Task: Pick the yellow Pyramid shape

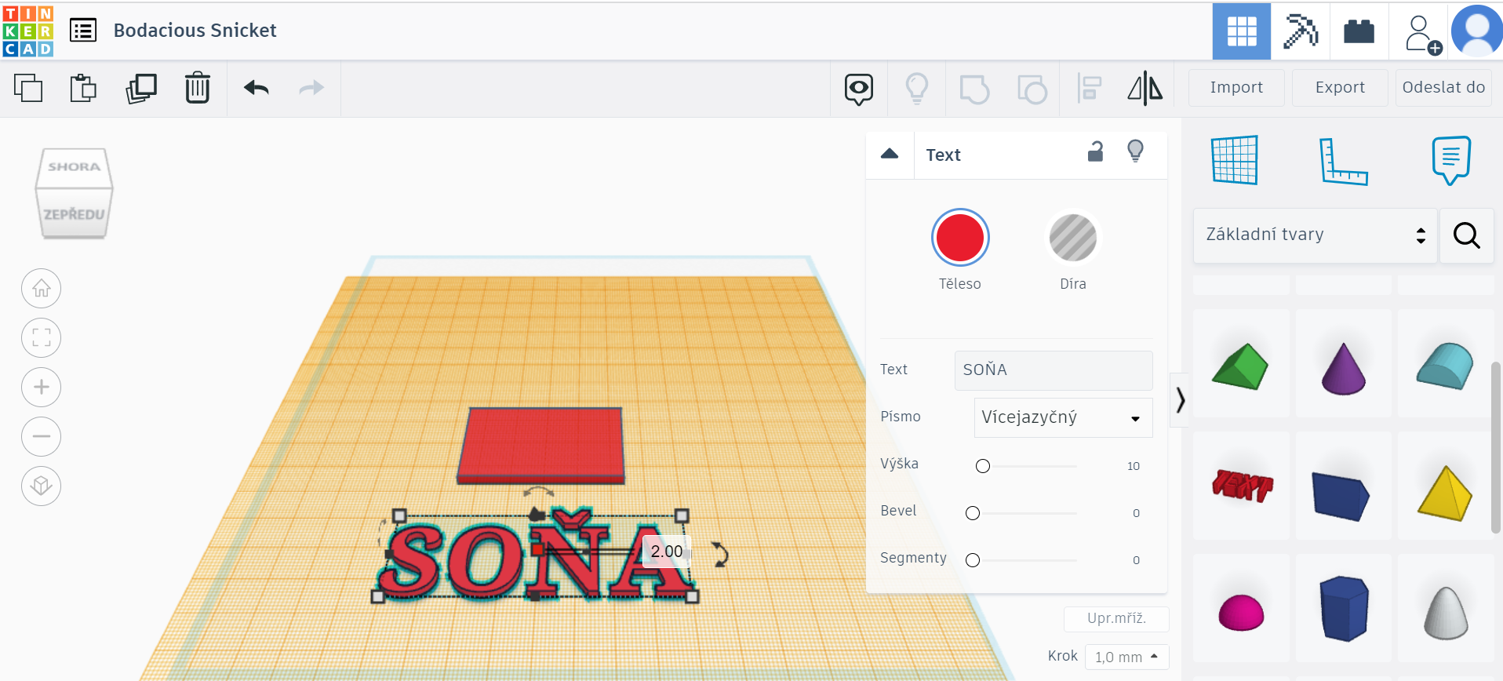Action: pyautogui.click(x=1446, y=486)
